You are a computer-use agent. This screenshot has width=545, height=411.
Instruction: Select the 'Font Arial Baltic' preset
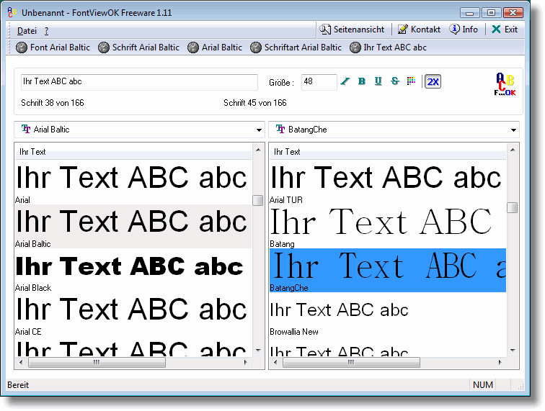pos(53,48)
